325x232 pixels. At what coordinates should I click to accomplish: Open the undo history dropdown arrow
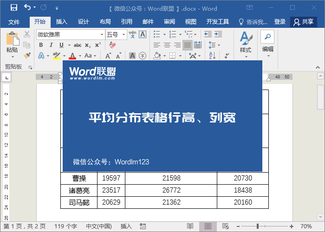click(x=35, y=7)
